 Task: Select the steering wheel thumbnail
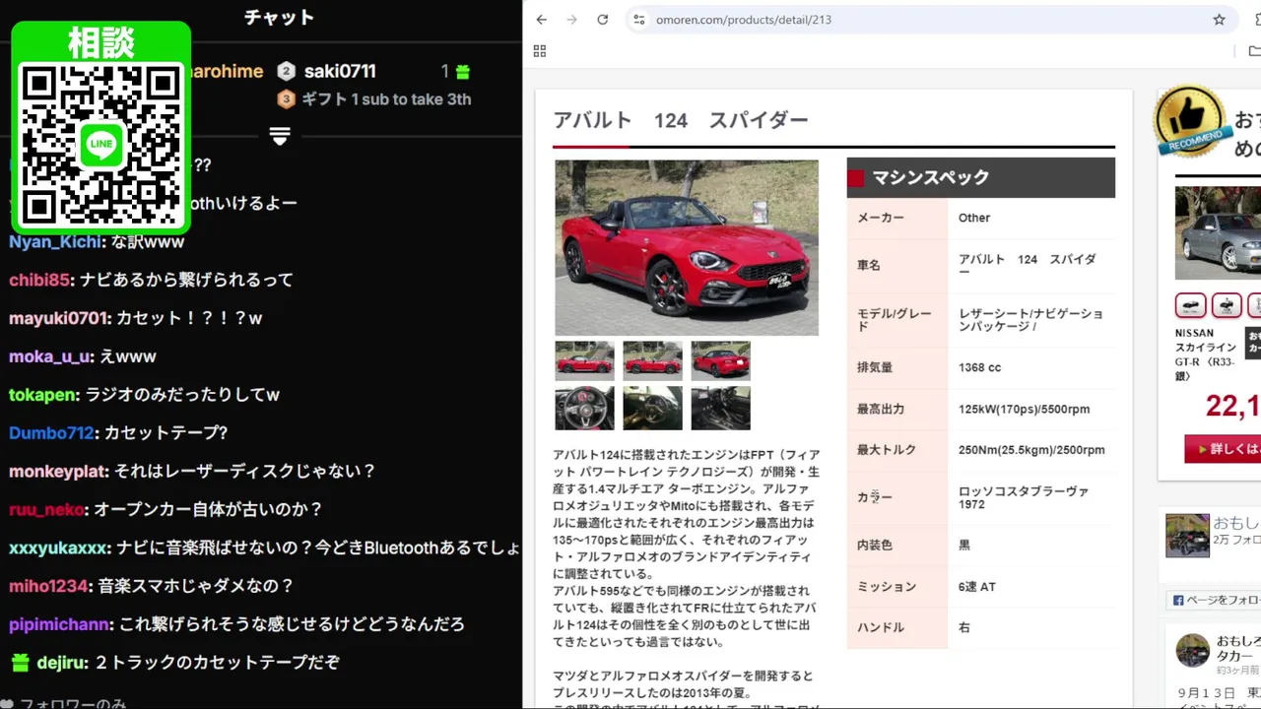(x=584, y=408)
